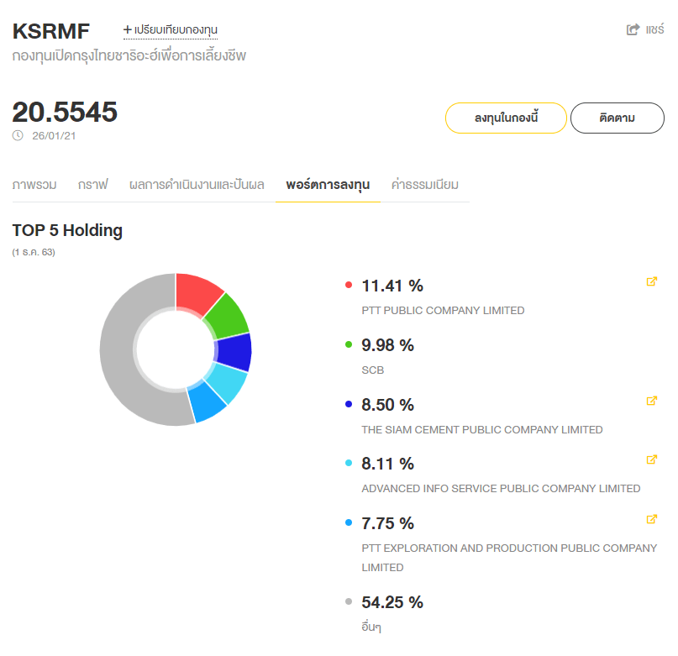
Task: Select the ผลการดำเนินงานและปันผล tab
Action: (197, 185)
